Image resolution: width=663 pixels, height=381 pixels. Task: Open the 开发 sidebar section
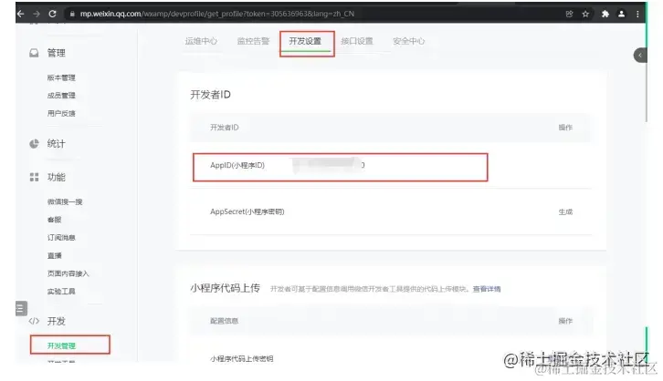click(57, 321)
